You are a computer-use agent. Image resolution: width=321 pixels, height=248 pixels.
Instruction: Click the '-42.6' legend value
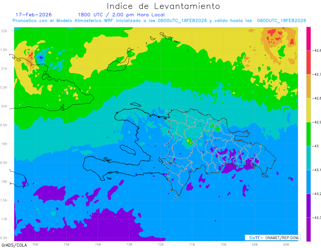point(317,50)
